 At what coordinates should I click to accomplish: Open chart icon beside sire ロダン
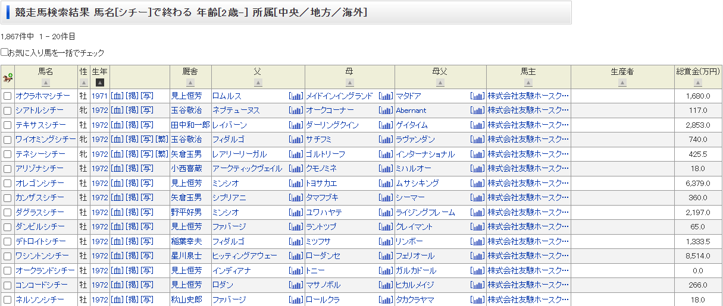pos(296,285)
